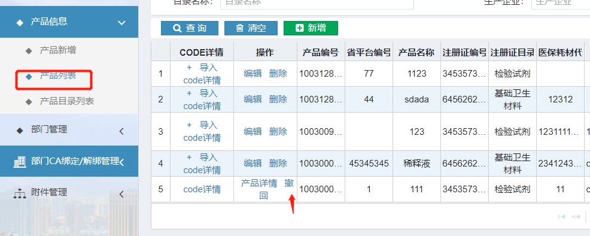Screen dimensions: 590x236
Task: Click the 基础卫生材料 cell in row 2
Action: coord(512,100)
